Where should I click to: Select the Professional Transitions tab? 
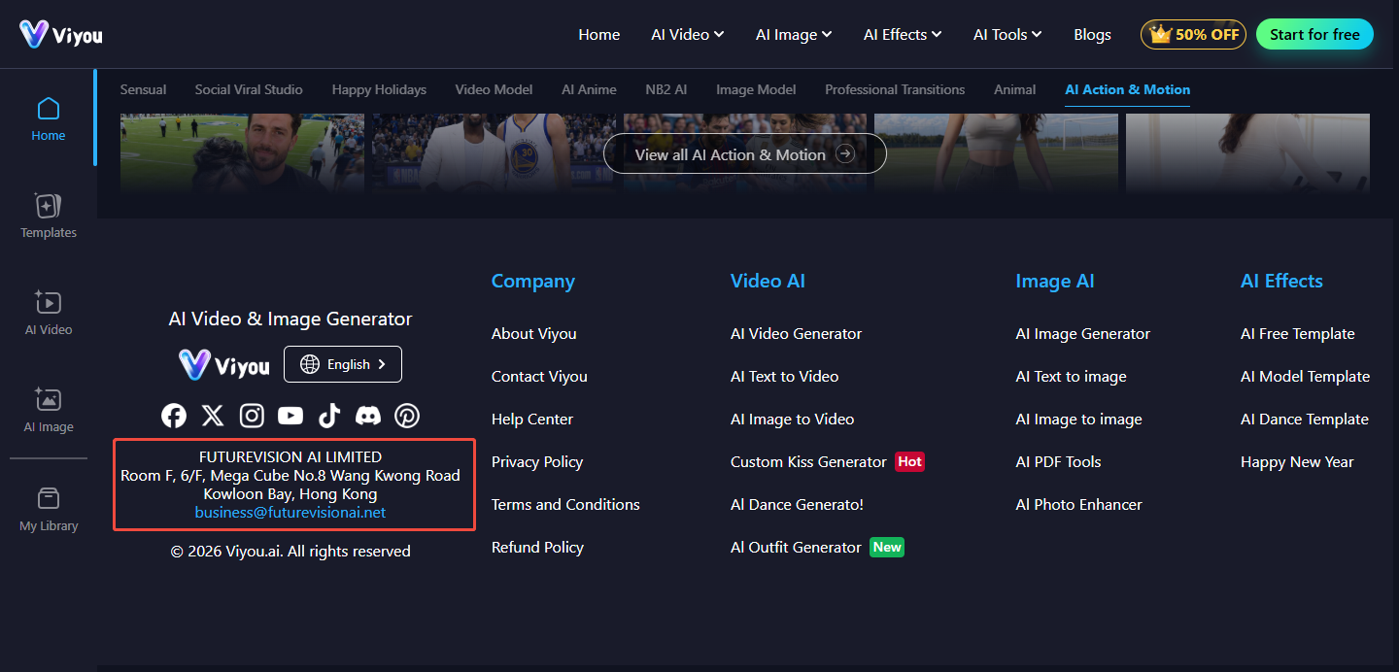[x=895, y=89]
